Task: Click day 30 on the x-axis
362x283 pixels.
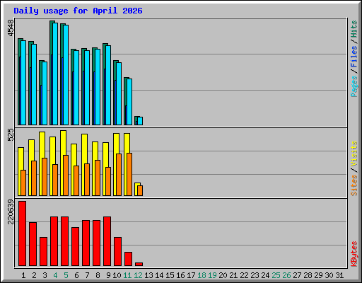Action: tap(329, 275)
